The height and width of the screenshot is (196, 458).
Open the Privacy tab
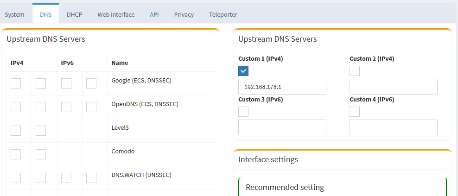pos(184,14)
